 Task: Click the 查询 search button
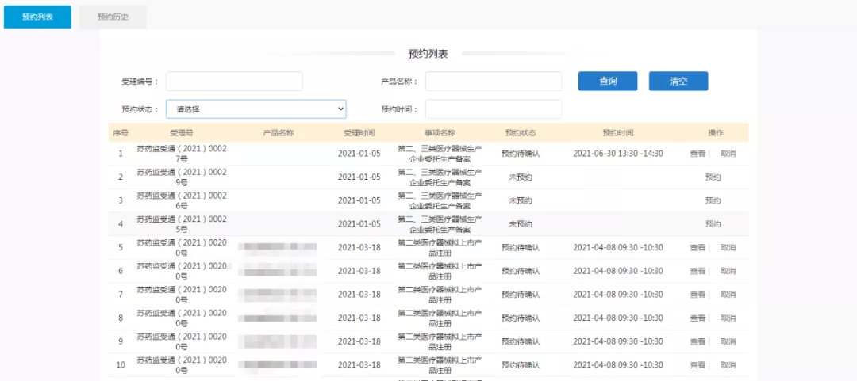click(x=608, y=82)
